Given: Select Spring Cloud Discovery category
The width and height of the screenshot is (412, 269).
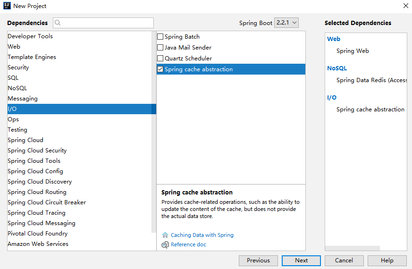Looking at the screenshot, I should pos(79,182).
